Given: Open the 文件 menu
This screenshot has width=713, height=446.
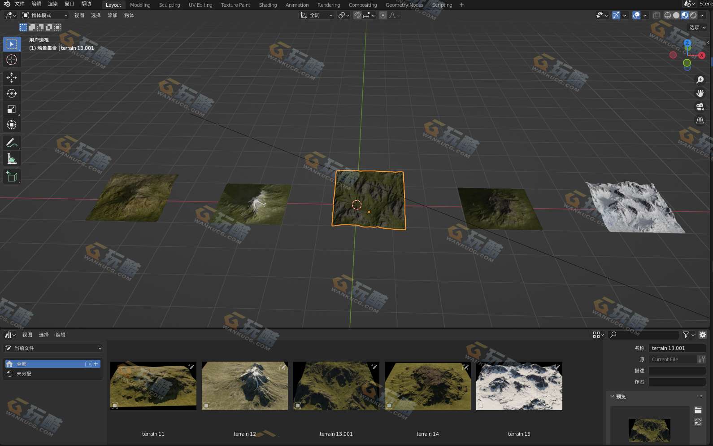Looking at the screenshot, I should tap(20, 4).
